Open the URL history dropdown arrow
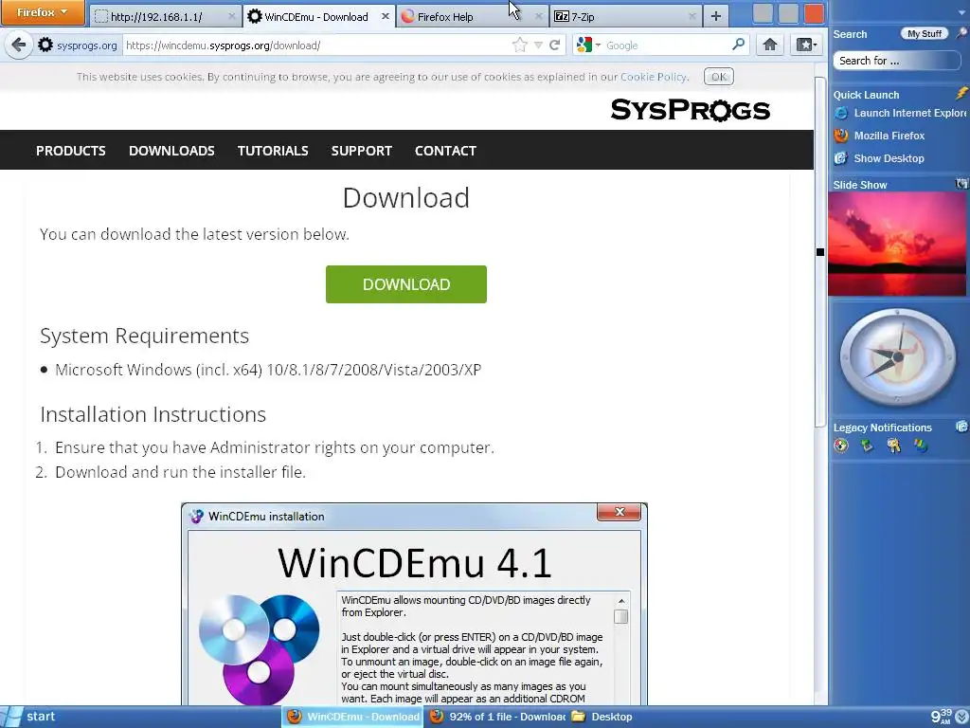970x728 pixels. [538, 45]
